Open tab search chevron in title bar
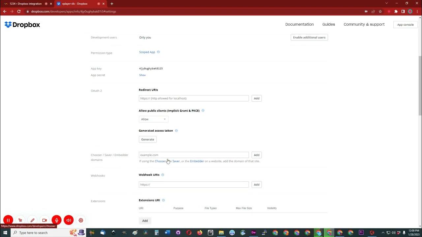The width and height of the screenshot is (422, 237). coord(387,3)
